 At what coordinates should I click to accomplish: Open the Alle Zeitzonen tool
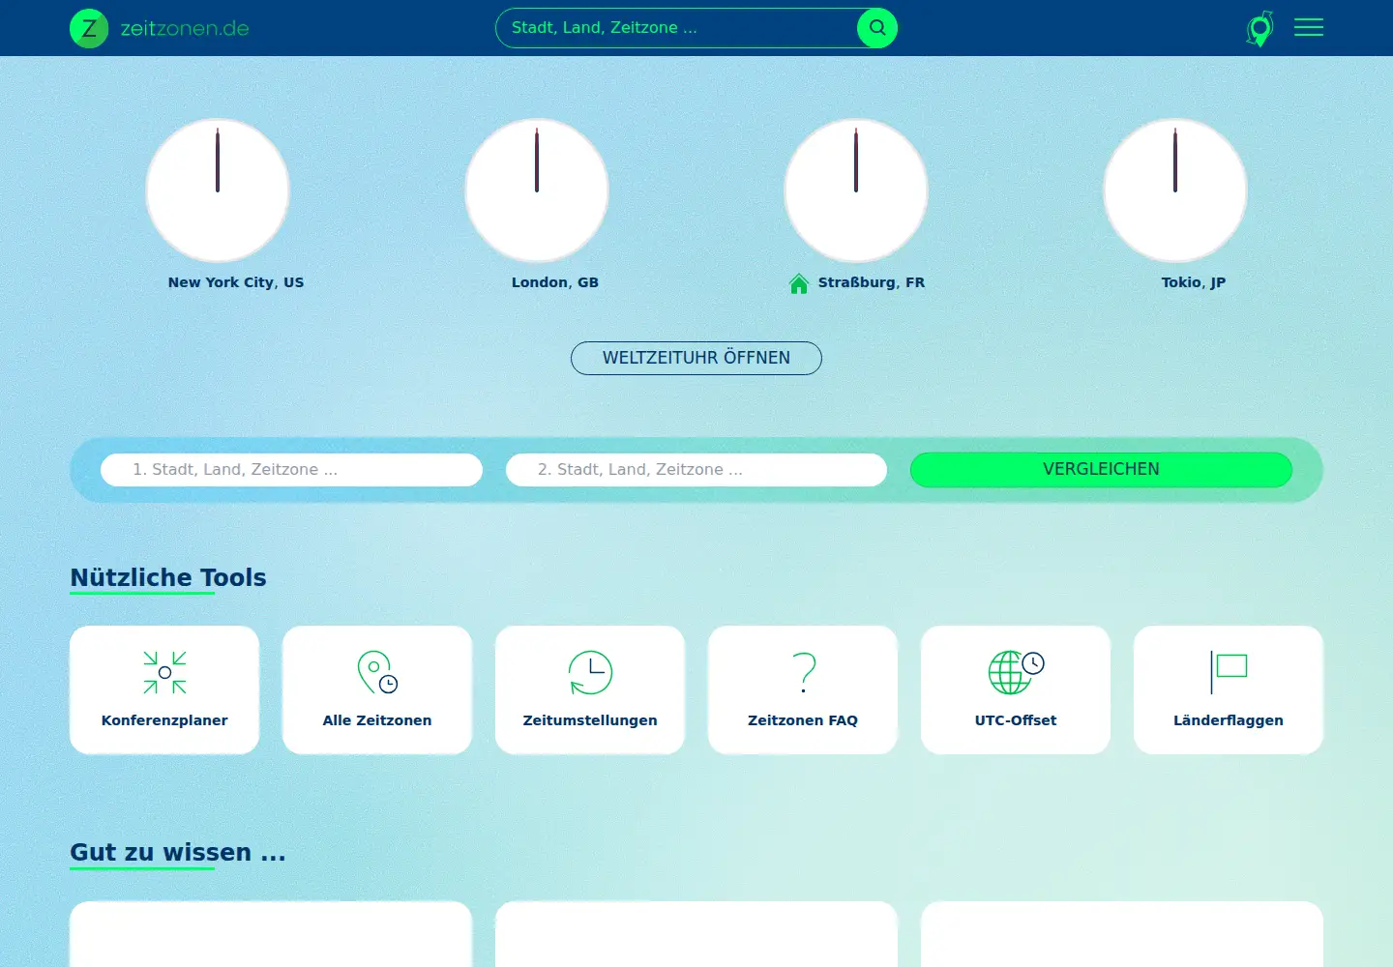[377, 689]
